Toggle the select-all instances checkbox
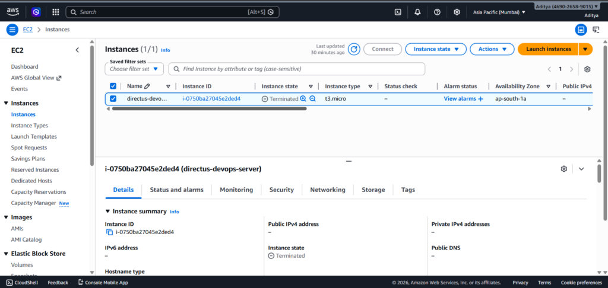 [113, 87]
